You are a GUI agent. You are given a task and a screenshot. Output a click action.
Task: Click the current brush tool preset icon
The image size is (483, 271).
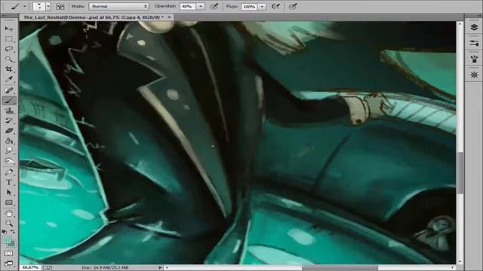[x=15, y=7]
